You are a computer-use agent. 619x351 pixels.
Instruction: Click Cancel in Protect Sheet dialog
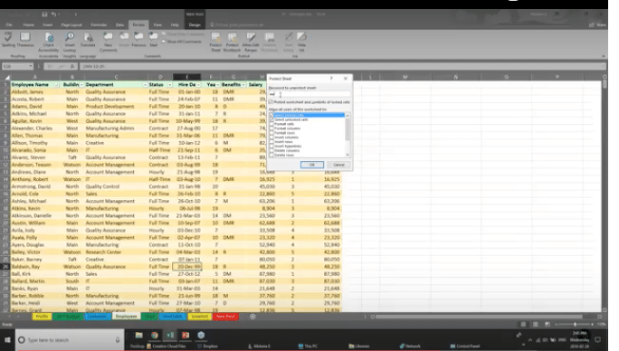click(338, 165)
